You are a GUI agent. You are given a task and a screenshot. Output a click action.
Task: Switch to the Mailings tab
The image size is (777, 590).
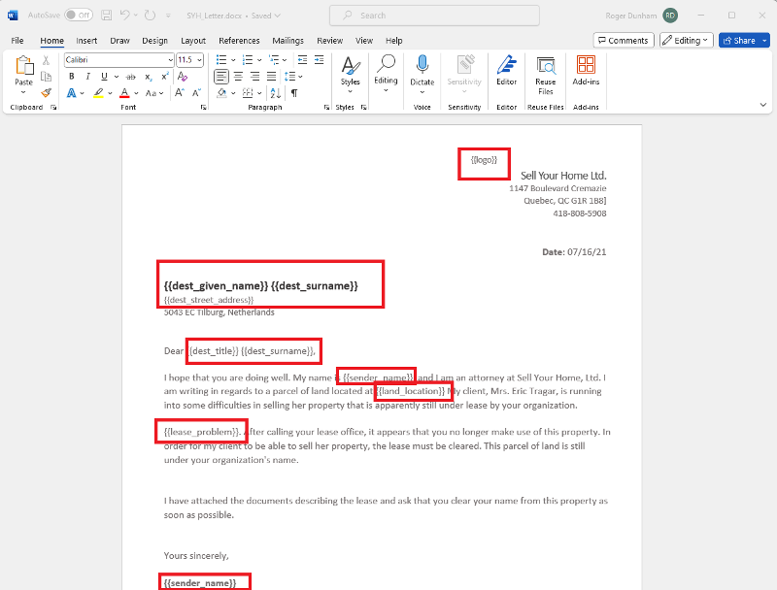pos(287,40)
